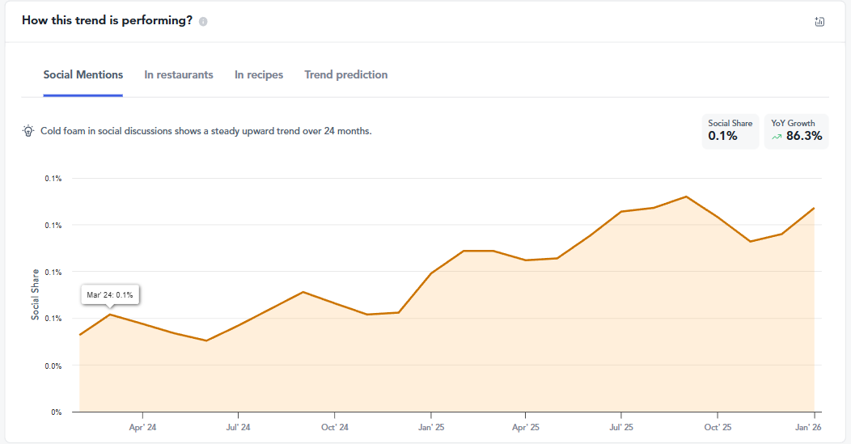This screenshot has height=444, width=851.
Task: Select the In recipes tab
Action: point(259,74)
